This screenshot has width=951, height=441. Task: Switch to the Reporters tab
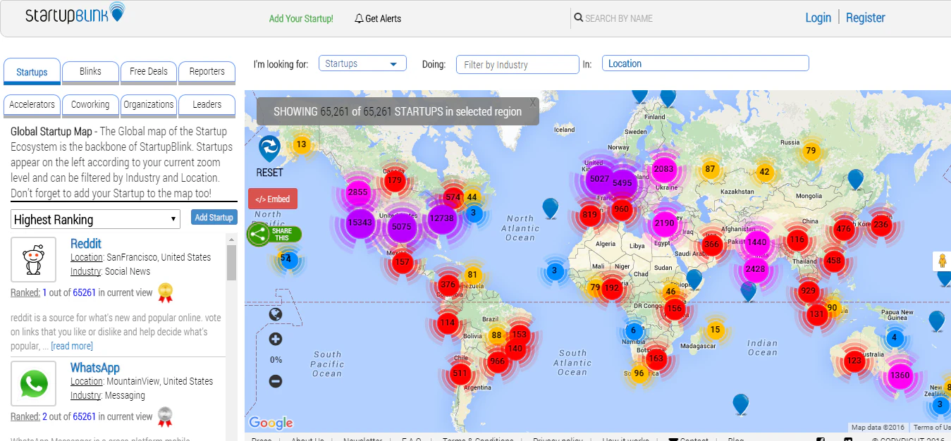(207, 71)
